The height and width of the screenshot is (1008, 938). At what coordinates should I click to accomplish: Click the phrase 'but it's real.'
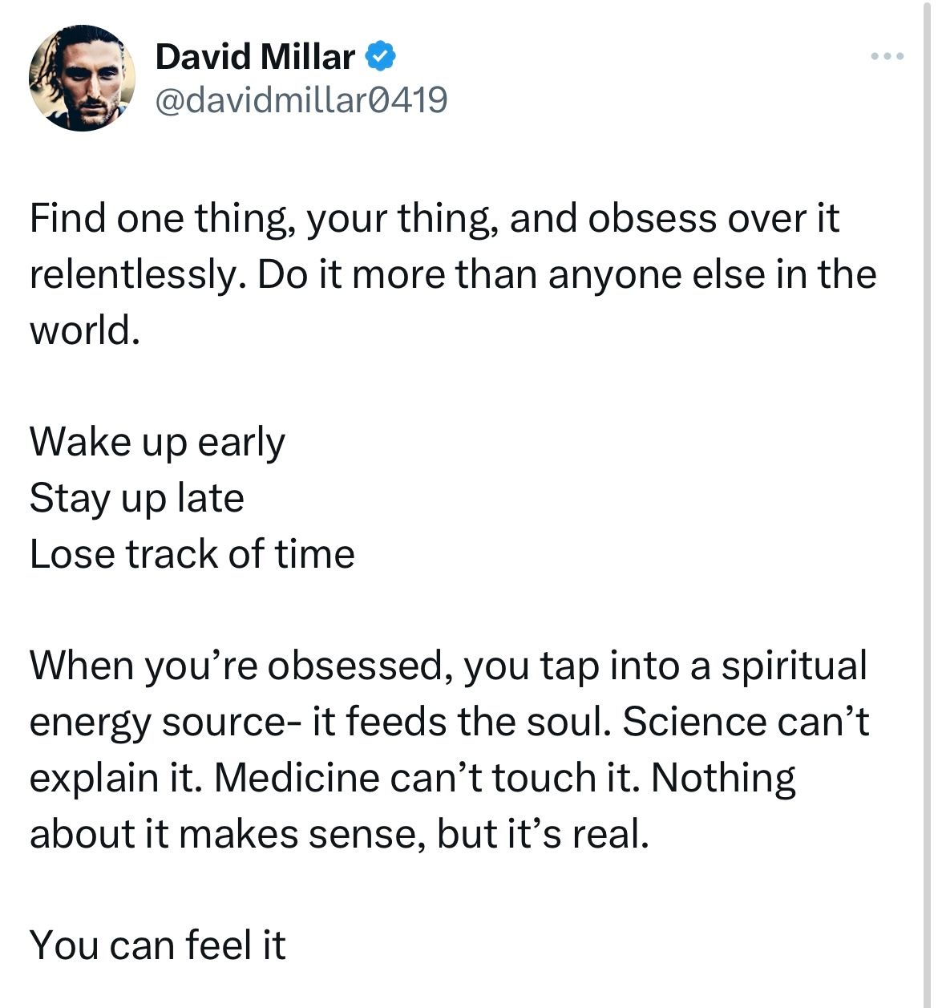tap(543, 834)
